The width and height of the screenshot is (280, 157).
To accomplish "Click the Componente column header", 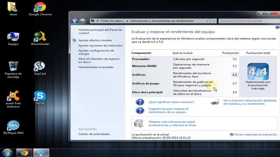I will [x=141, y=53].
